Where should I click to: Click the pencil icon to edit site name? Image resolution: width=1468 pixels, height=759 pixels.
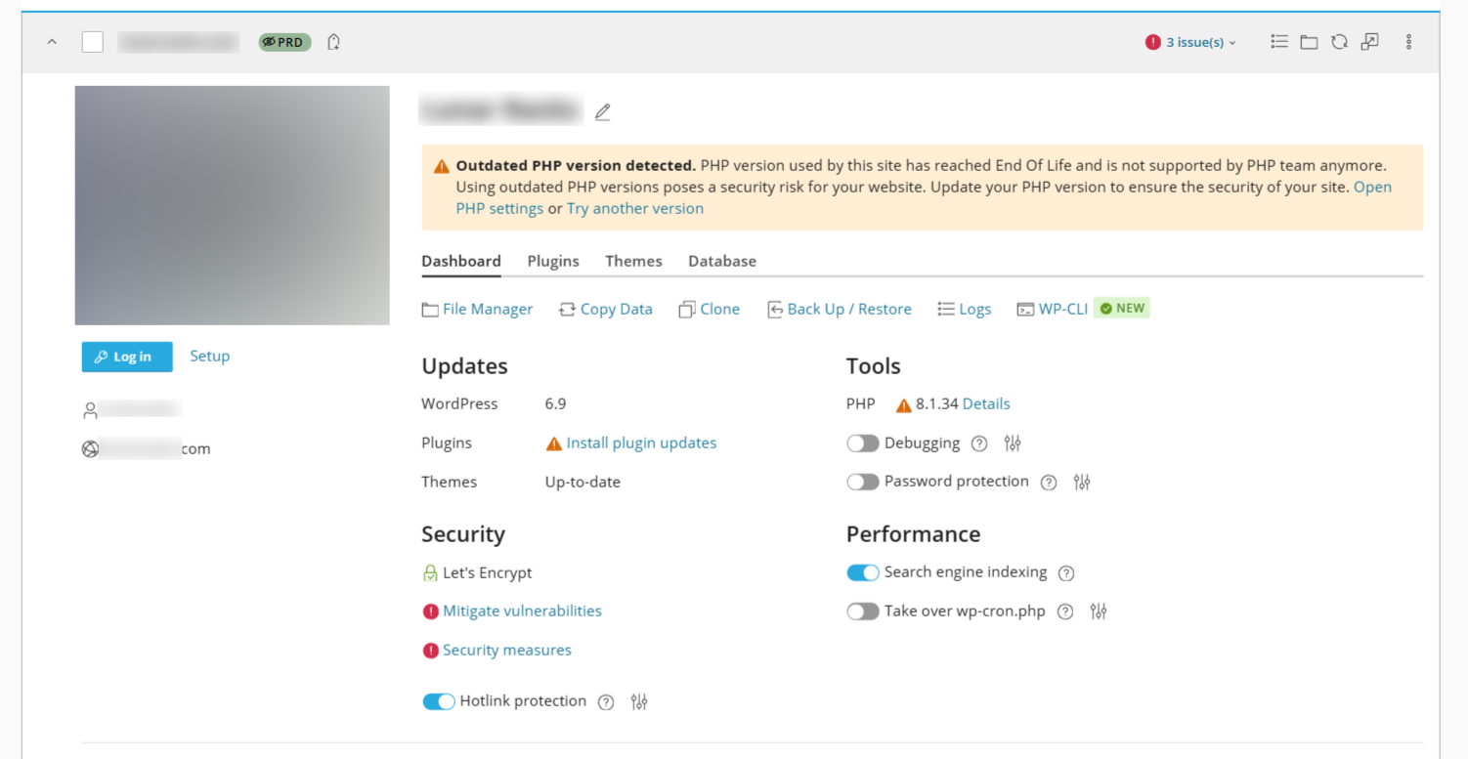602,112
